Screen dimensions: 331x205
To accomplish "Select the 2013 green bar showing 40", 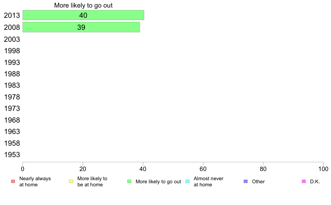I will 83,15.
